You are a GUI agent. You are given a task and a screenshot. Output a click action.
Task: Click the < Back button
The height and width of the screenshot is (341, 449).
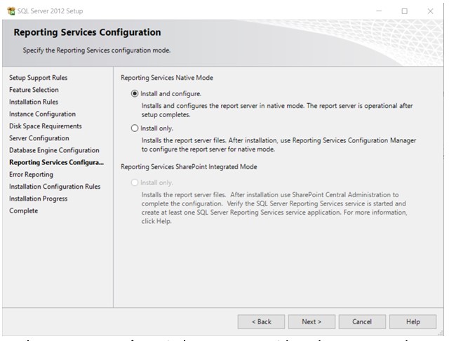(x=261, y=322)
